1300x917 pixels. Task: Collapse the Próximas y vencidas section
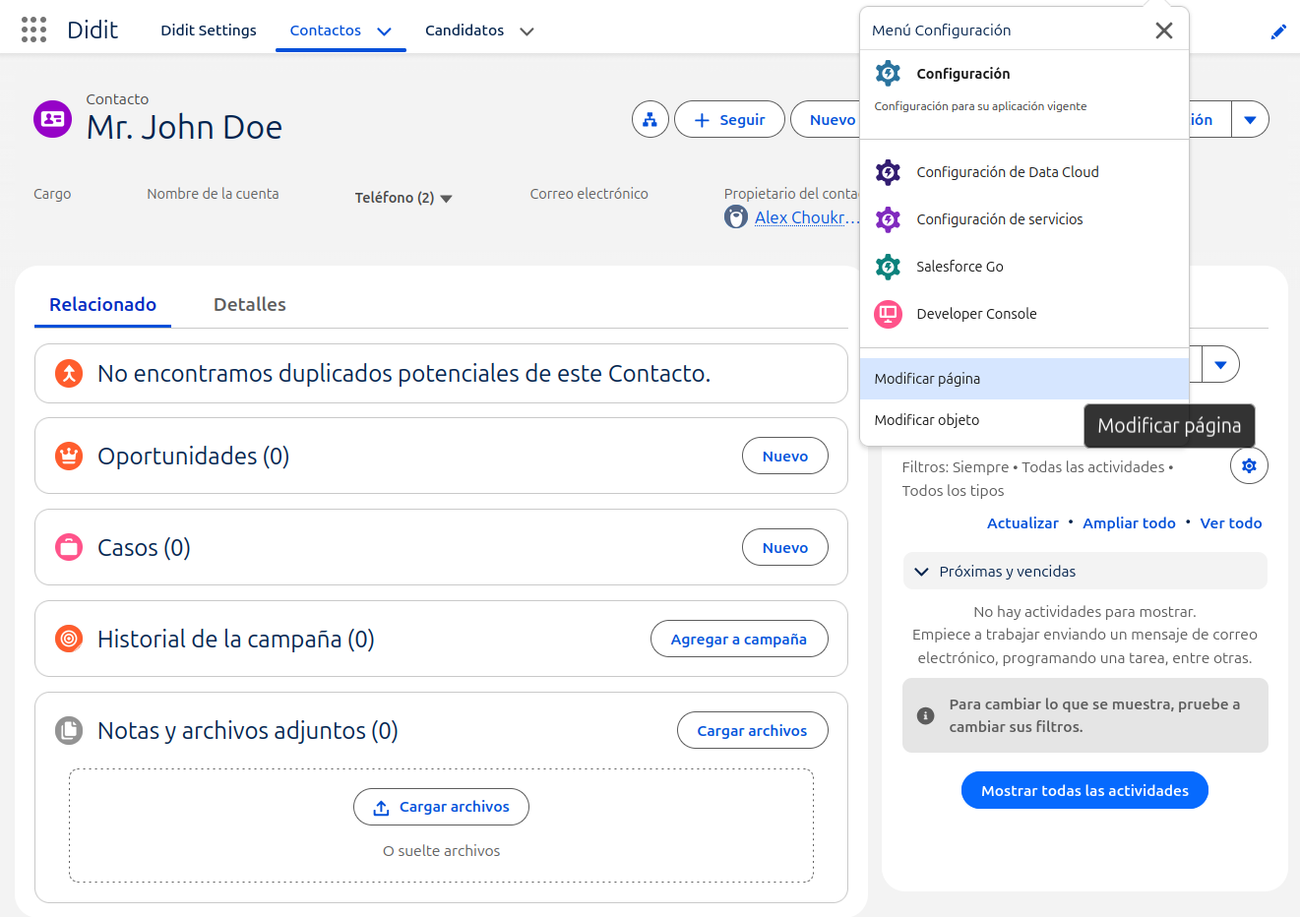pyautogui.click(x=922, y=572)
